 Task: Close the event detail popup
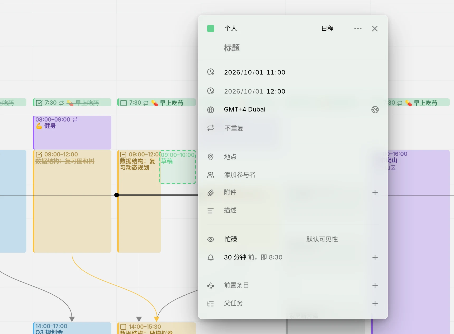(x=375, y=29)
